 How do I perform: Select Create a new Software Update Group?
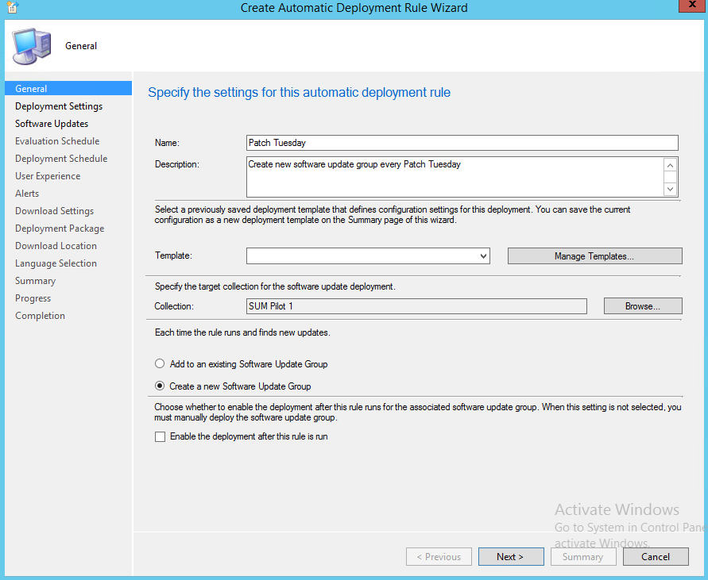point(161,386)
